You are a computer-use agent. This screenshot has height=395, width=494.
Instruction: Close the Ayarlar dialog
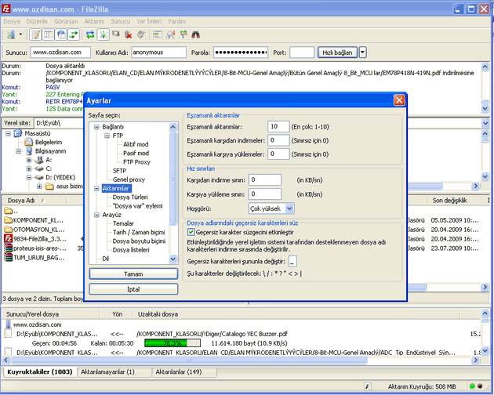point(399,100)
